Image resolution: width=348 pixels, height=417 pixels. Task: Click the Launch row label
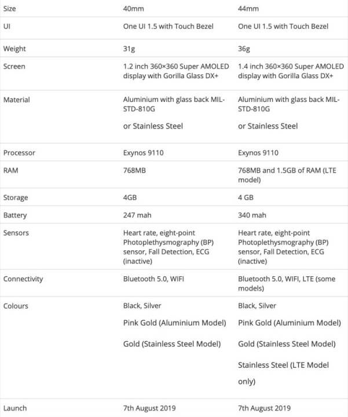(x=15, y=408)
